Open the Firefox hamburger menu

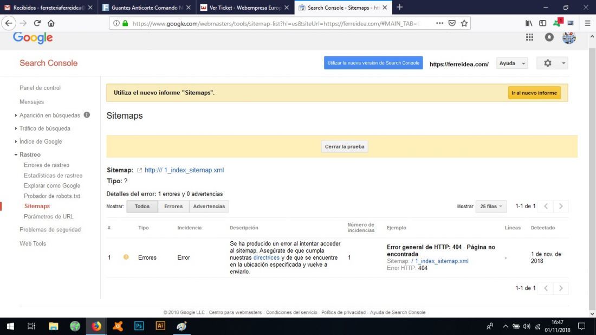coord(588,23)
